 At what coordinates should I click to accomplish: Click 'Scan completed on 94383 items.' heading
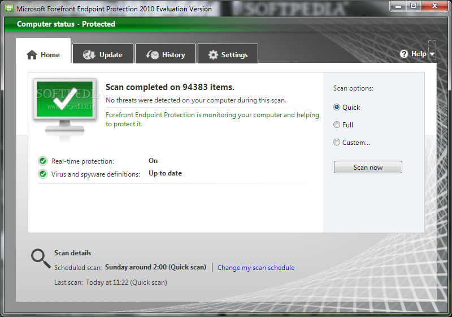click(170, 87)
